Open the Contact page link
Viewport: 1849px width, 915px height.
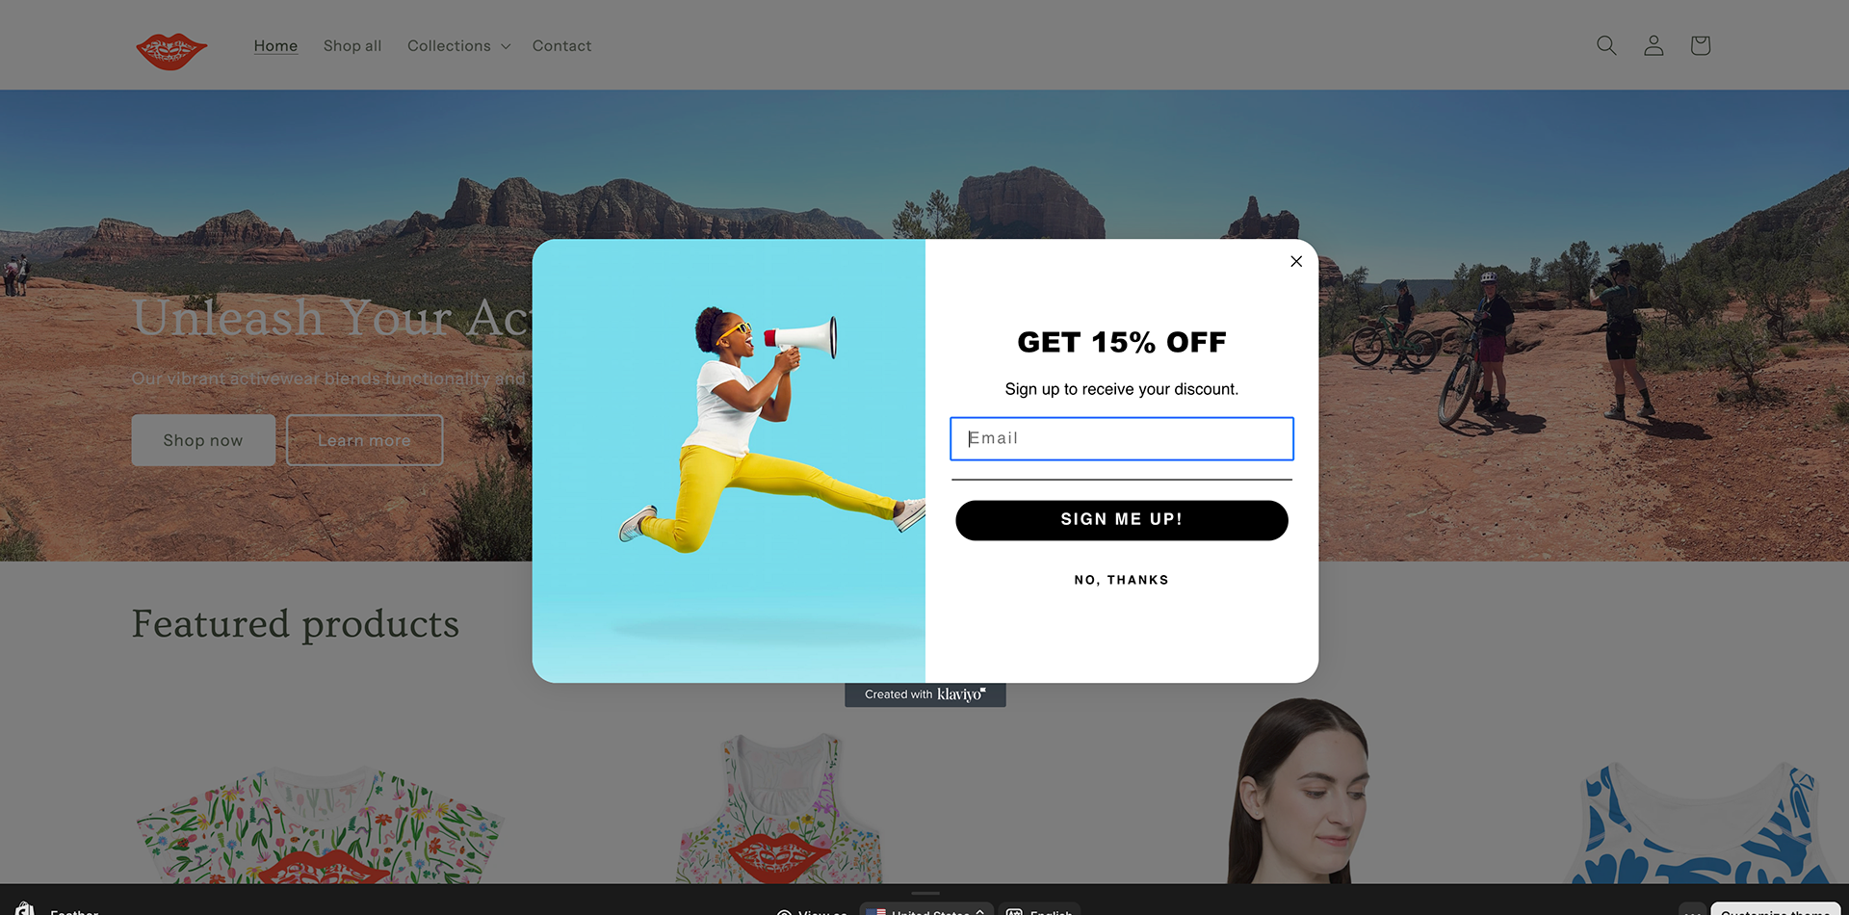[561, 45]
